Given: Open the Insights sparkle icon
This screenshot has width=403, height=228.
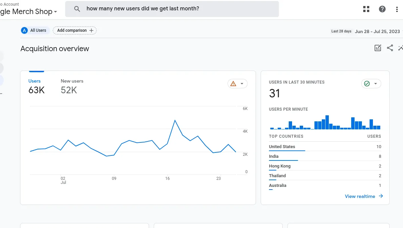Looking at the screenshot, I should pos(400,48).
